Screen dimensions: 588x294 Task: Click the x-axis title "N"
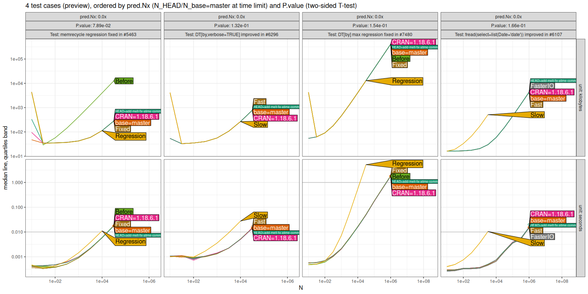(301, 288)
